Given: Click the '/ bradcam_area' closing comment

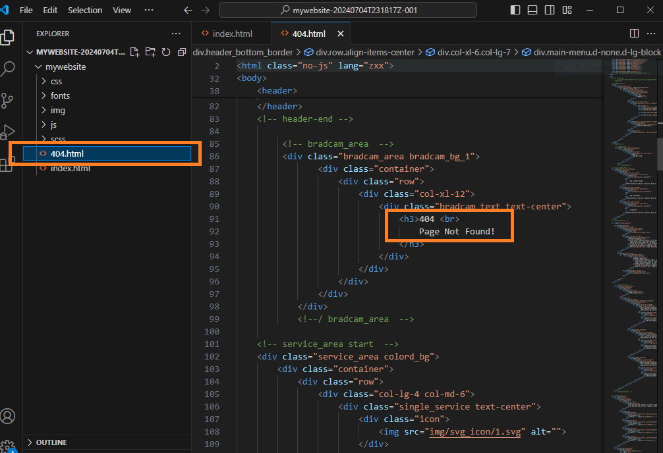Looking at the screenshot, I should (356, 319).
